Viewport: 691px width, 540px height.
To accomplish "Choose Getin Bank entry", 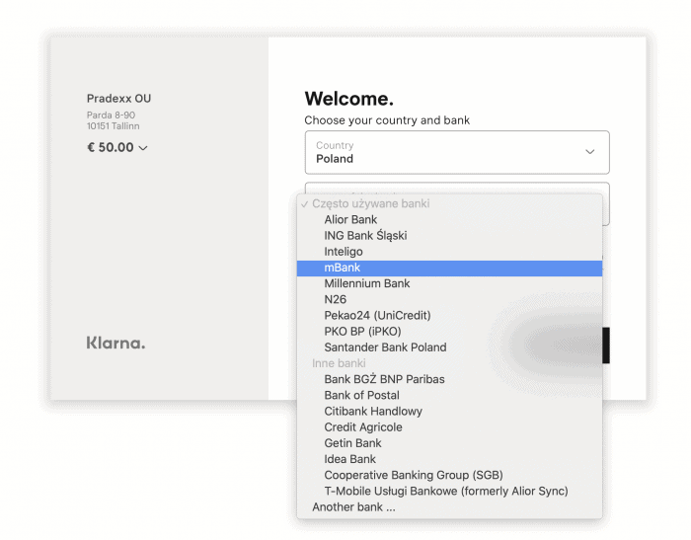I will (x=449, y=443).
